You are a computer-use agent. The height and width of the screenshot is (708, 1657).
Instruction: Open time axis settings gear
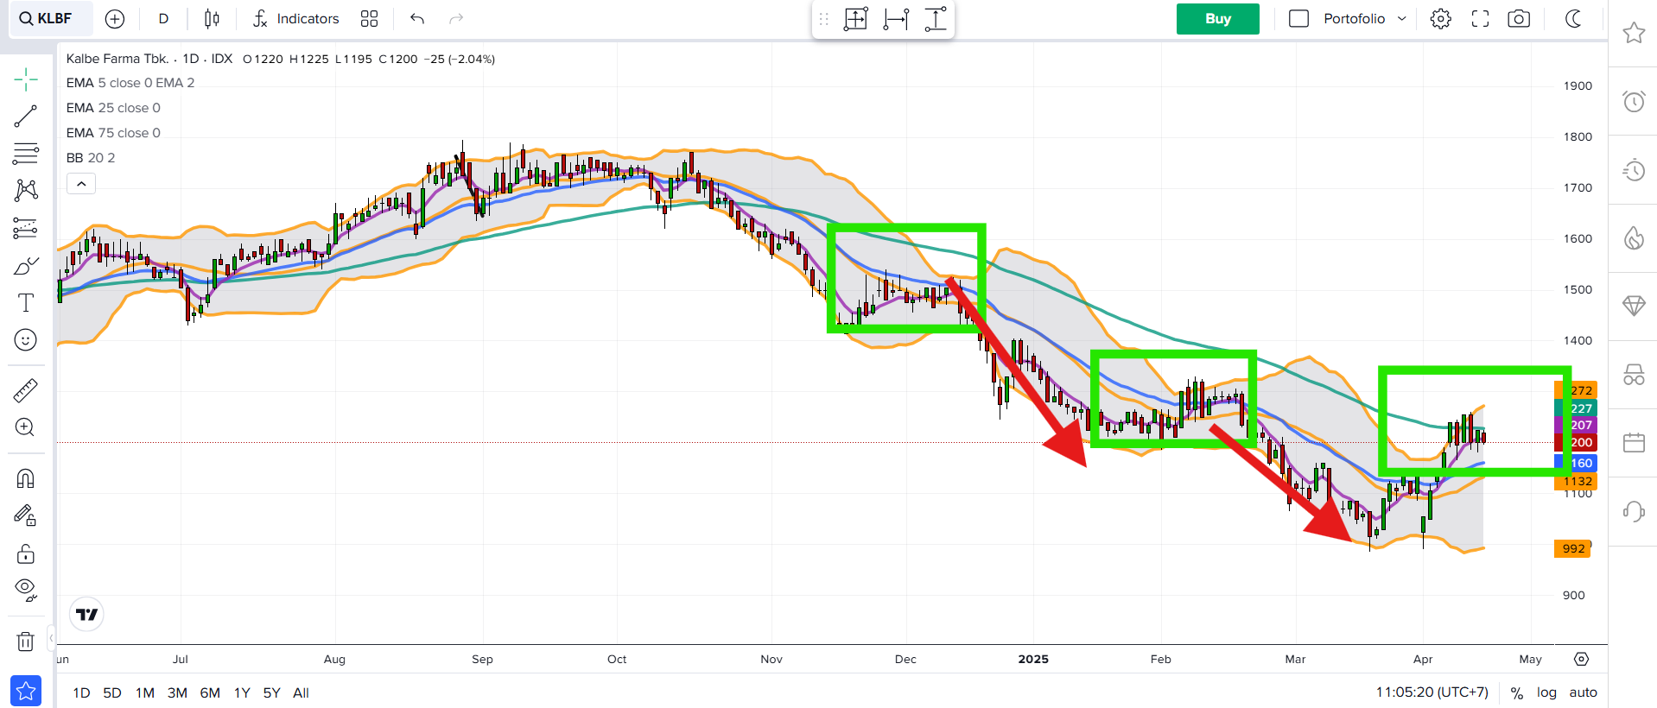point(1581,659)
